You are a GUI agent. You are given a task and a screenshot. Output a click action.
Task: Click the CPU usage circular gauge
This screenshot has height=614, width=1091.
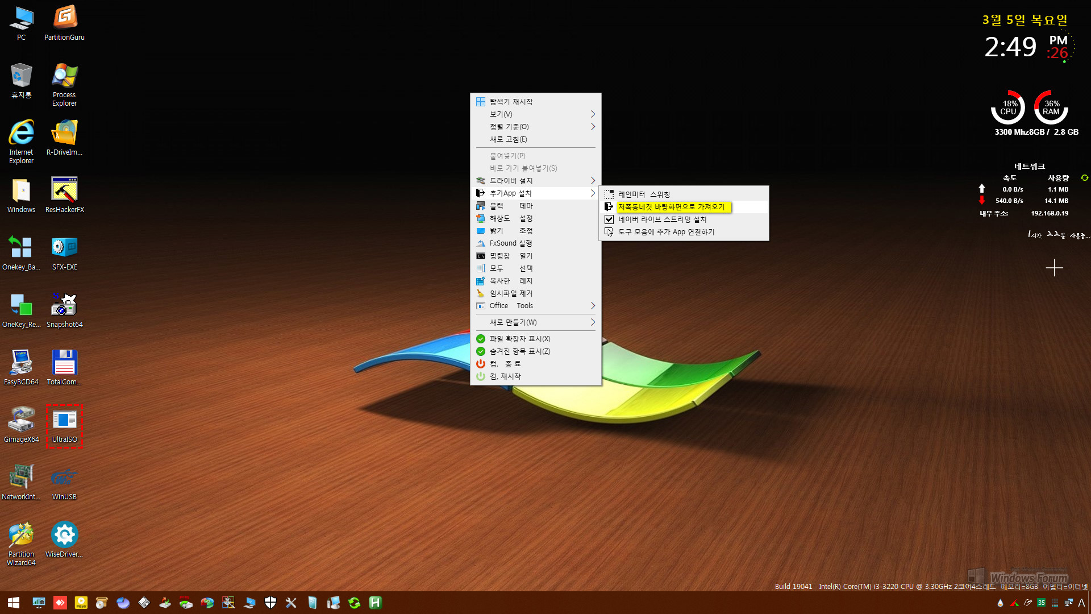point(1008,107)
